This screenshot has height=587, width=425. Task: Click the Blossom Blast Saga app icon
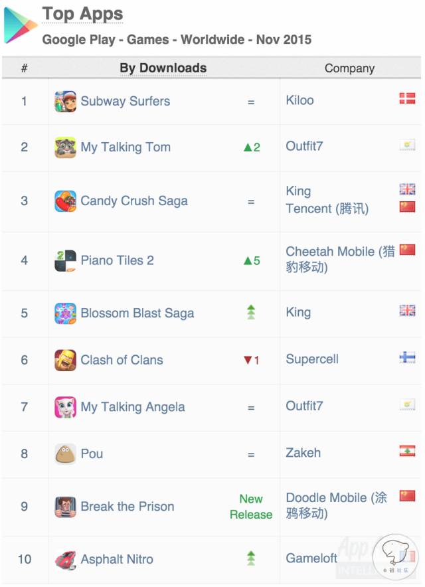(65, 313)
